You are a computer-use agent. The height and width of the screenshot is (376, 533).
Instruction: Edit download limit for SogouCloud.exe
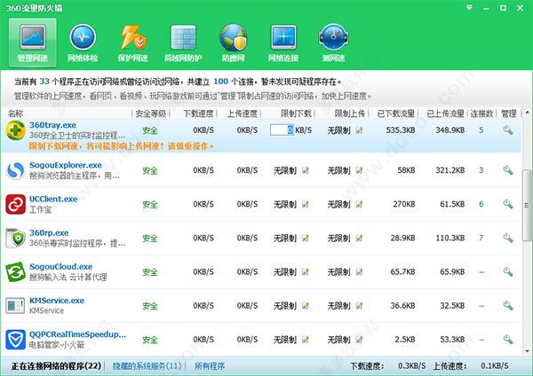(306, 272)
